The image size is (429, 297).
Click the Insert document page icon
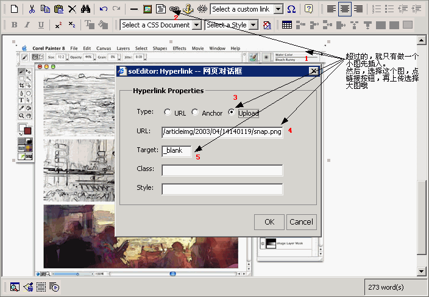coord(161,9)
